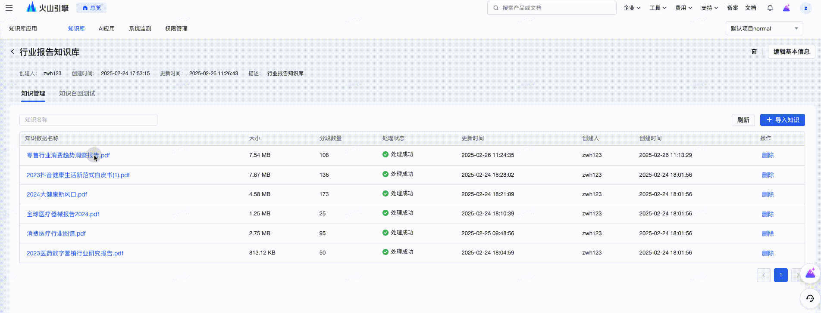
Task: Open the AI assistant icon in header
Action: 787,8
